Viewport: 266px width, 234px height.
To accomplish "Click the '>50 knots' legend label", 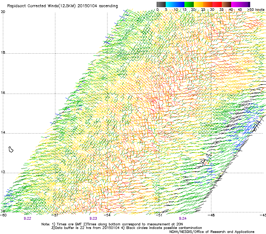I will (256, 10).
